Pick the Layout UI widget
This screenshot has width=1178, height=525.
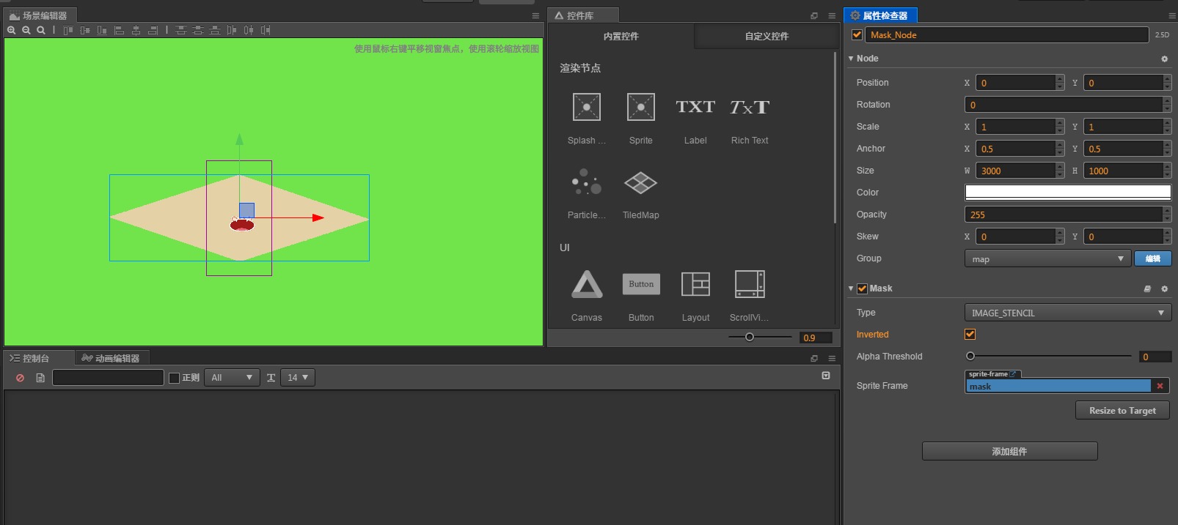coord(695,284)
